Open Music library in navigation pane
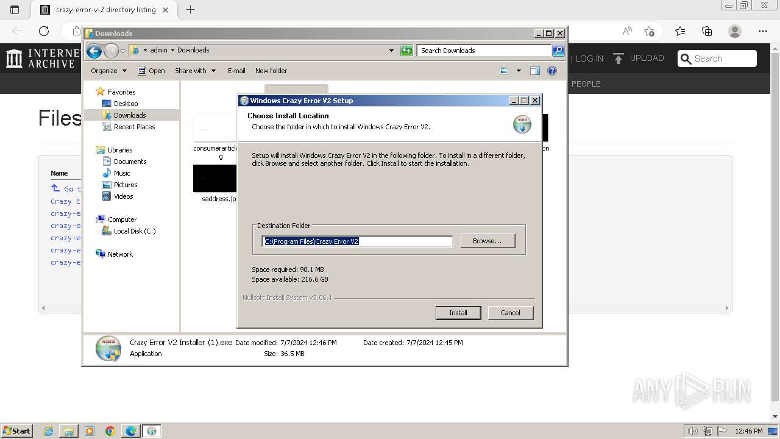 coord(122,173)
